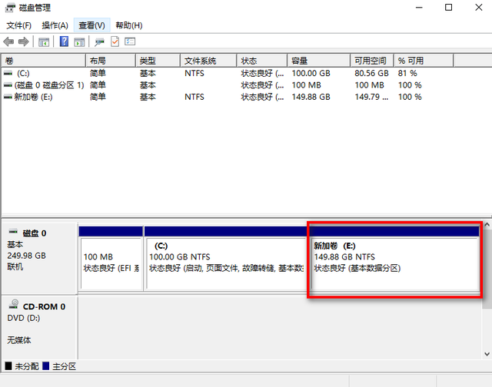Click the rescan disks toolbar icon
492x387 pixels.
tap(99, 41)
